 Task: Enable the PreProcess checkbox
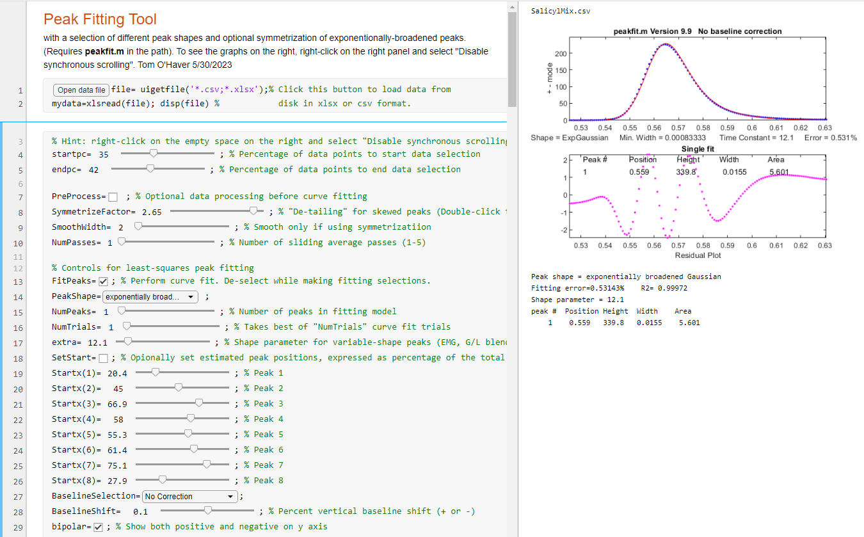[x=113, y=196]
